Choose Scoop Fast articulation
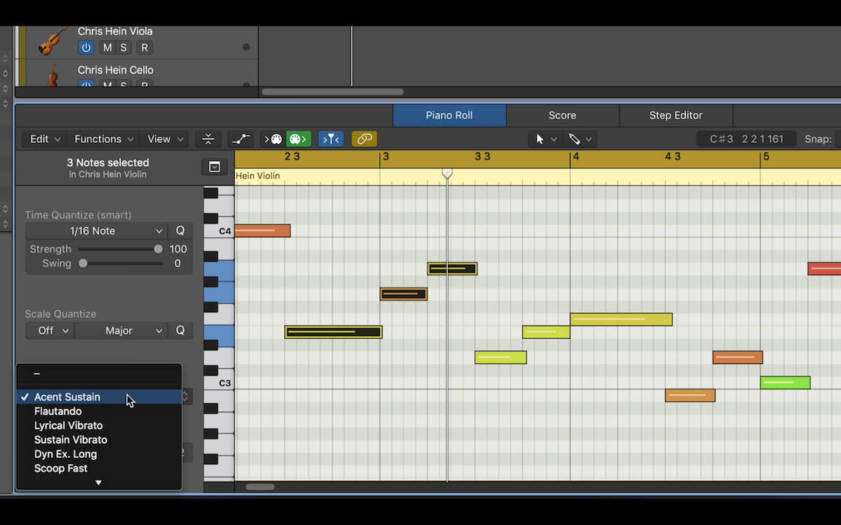Image resolution: width=841 pixels, height=525 pixels. point(99,468)
